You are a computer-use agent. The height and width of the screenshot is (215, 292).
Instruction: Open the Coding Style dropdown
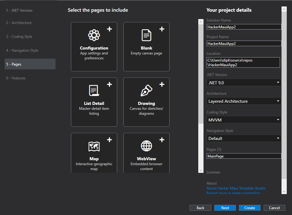tap(244, 120)
